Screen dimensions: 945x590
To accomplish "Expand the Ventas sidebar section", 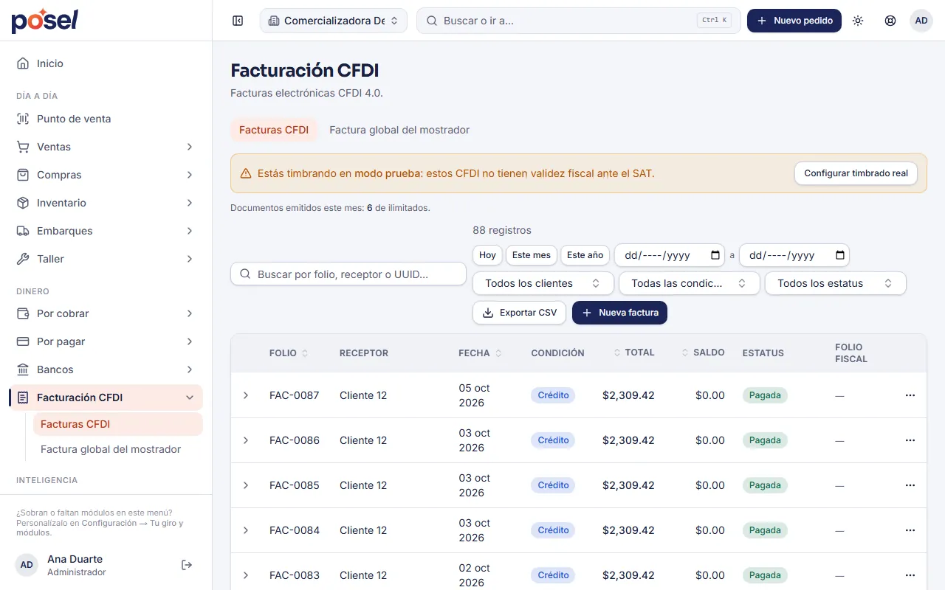I will click(x=106, y=147).
